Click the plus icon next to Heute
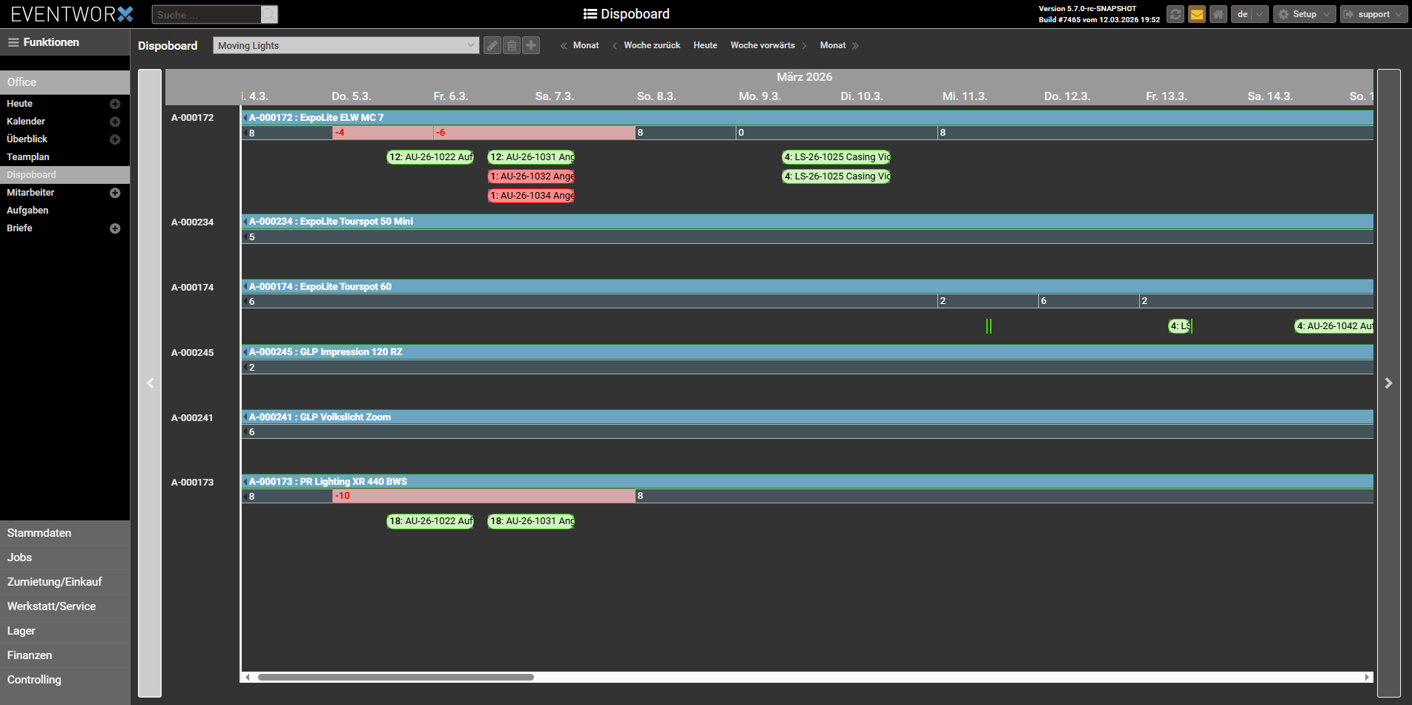 (x=115, y=104)
